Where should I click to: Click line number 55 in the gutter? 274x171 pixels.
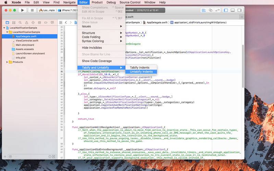click(62, 127)
